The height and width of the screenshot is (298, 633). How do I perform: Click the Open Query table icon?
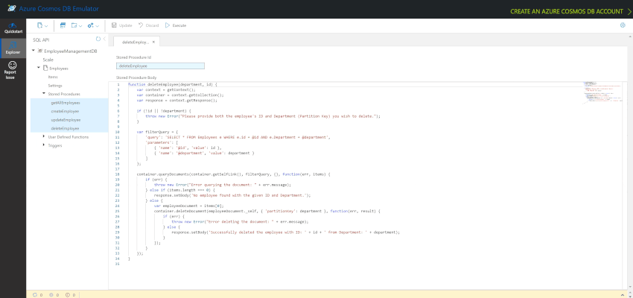pos(63,25)
